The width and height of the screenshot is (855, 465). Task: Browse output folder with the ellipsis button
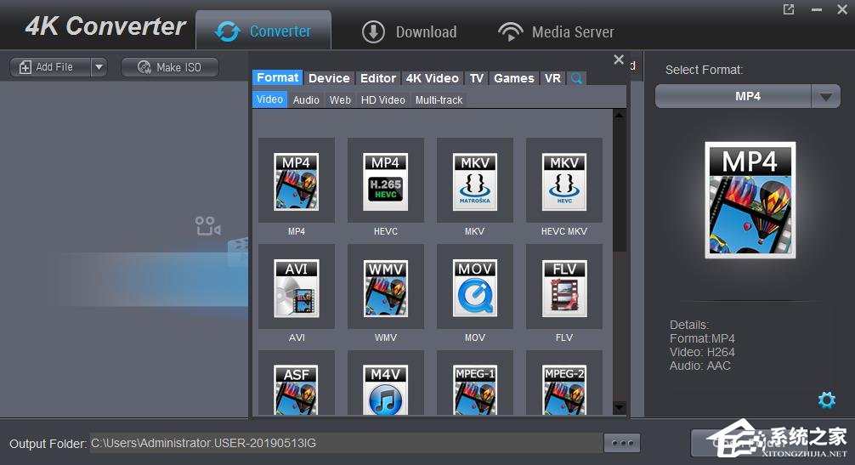621,443
